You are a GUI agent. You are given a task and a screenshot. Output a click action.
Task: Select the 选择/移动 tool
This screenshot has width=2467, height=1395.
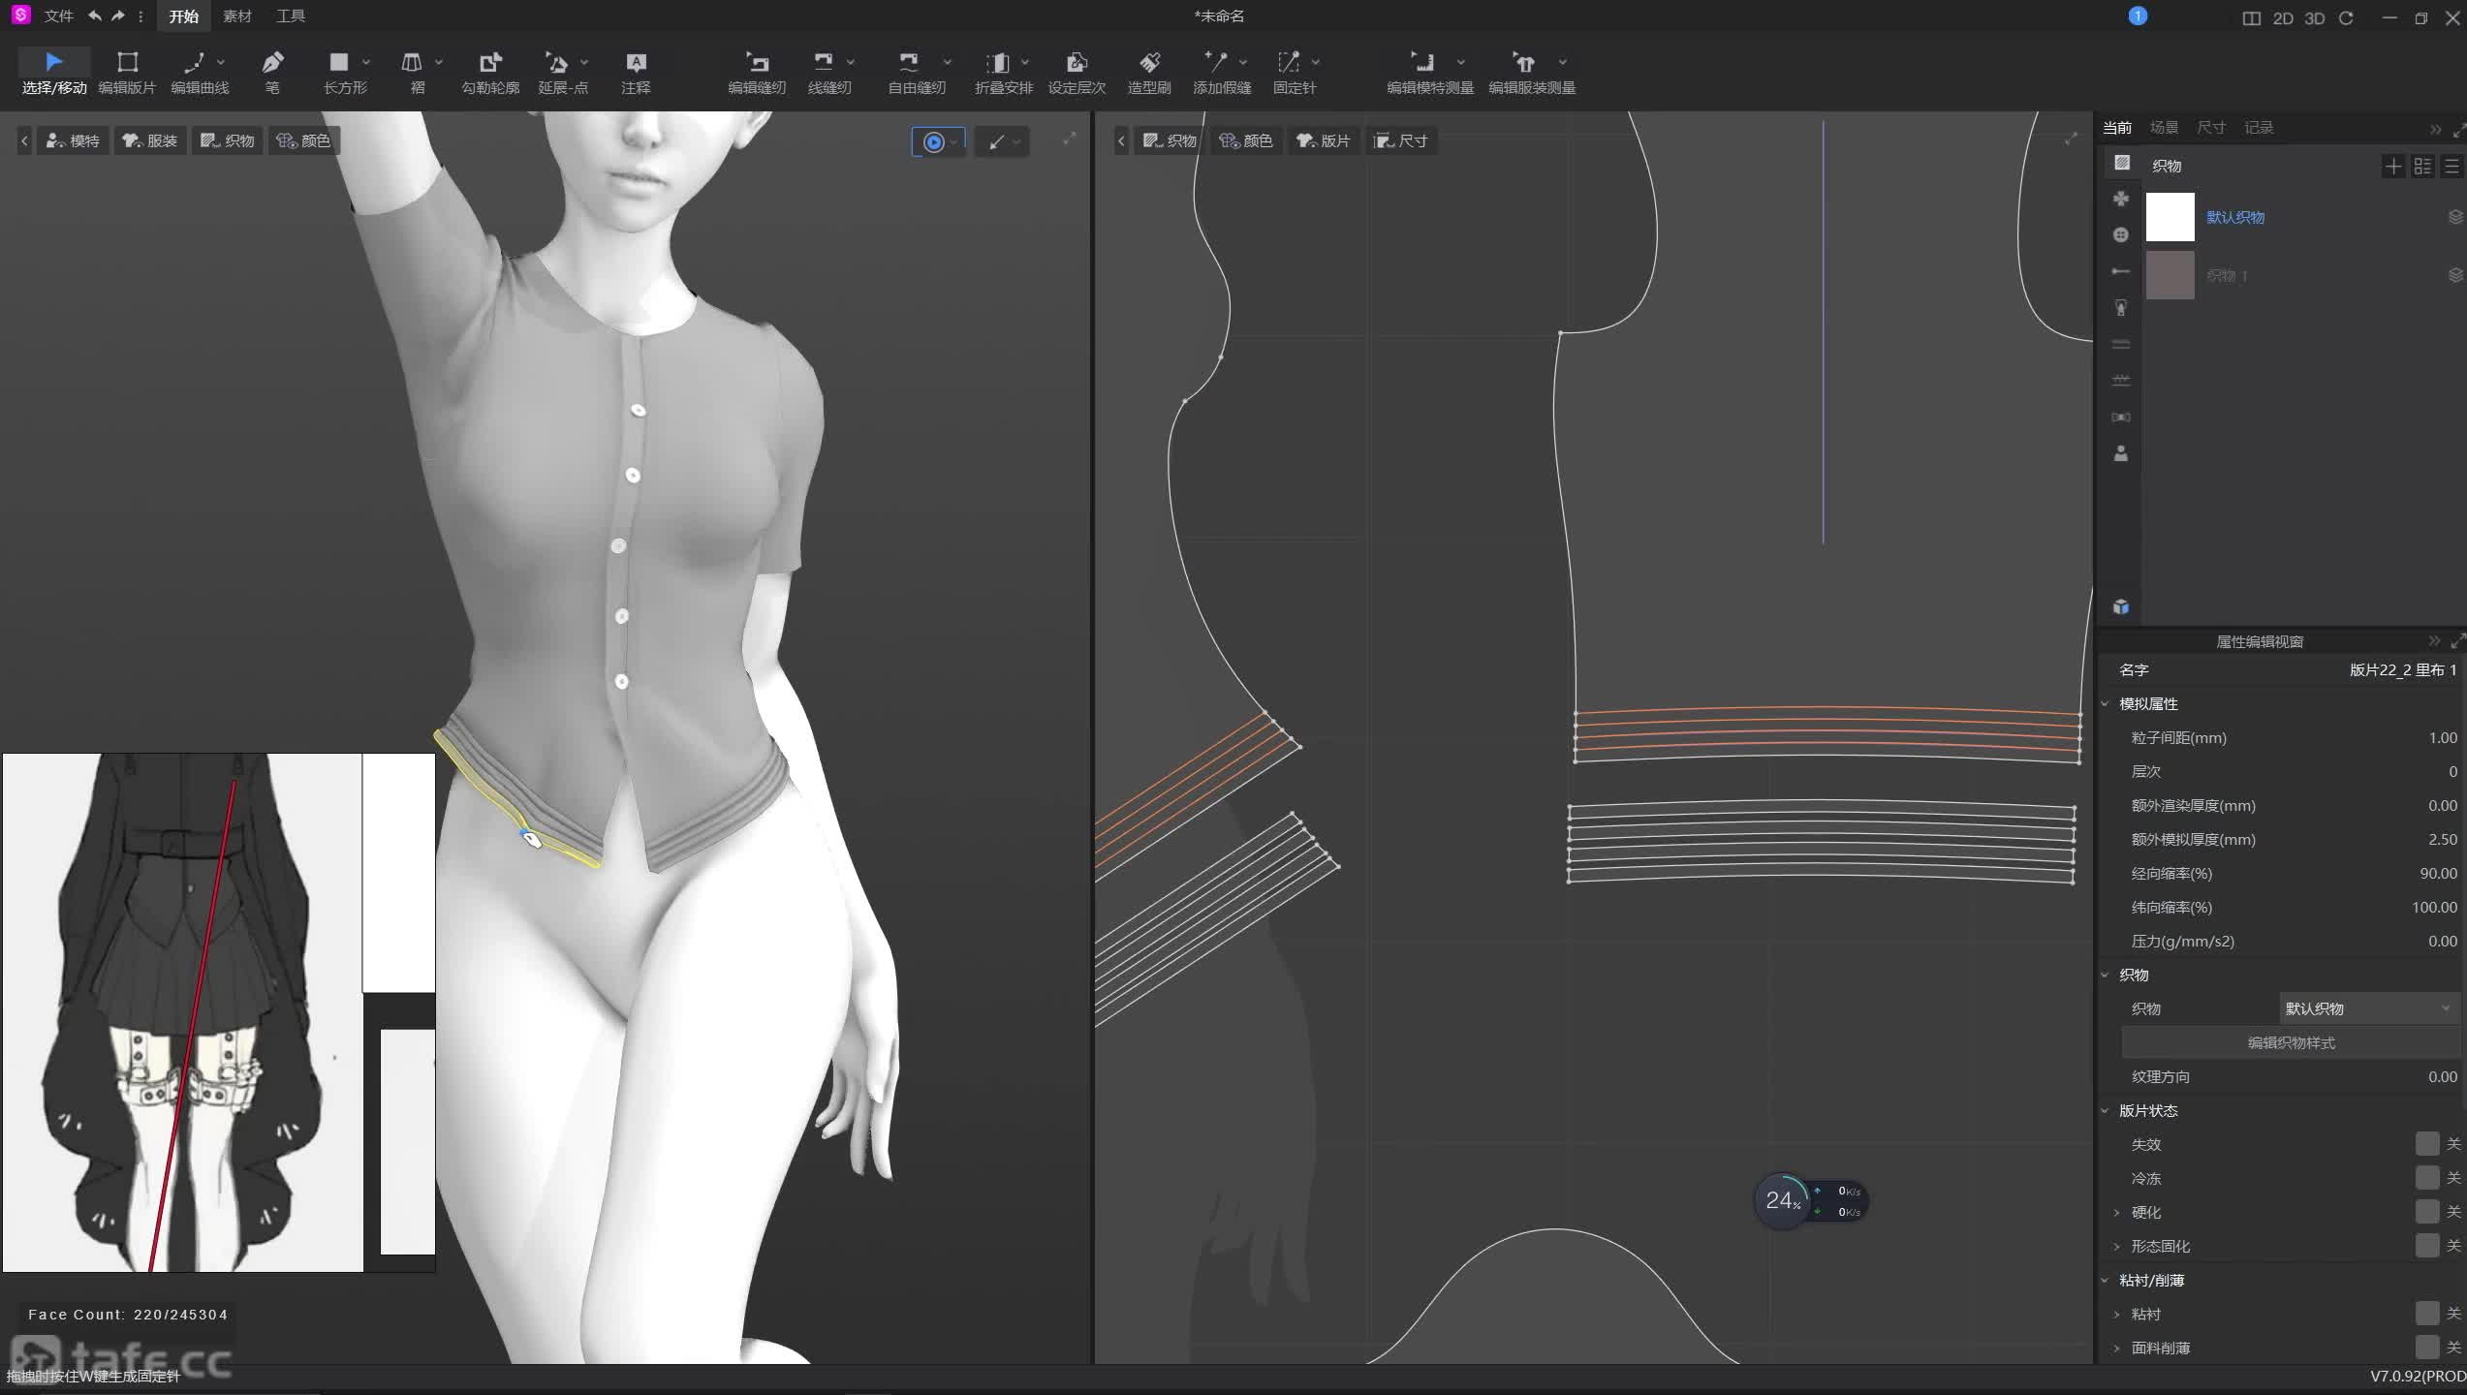click(54, 73)
